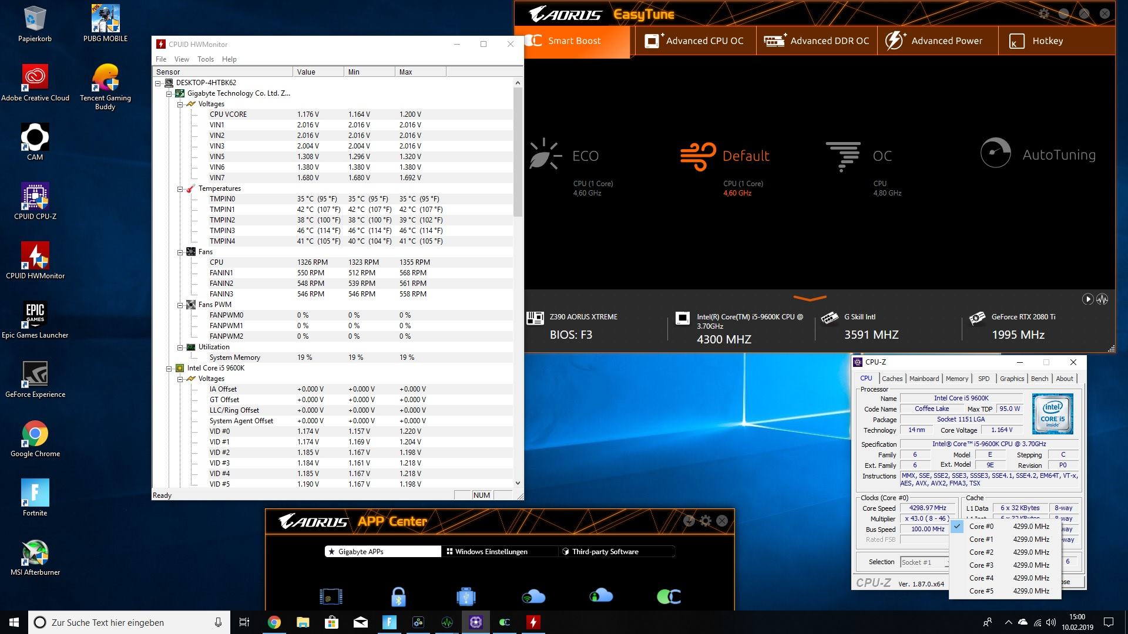Open File menu in HWMonitor

point(161,59)
